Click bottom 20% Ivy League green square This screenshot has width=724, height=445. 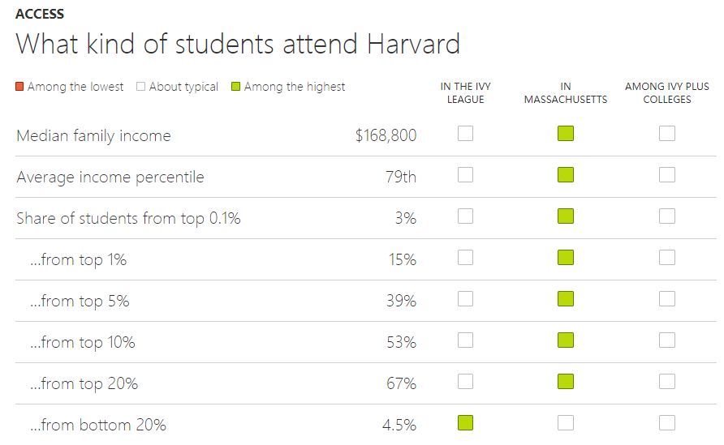click(x=465, y=422)
